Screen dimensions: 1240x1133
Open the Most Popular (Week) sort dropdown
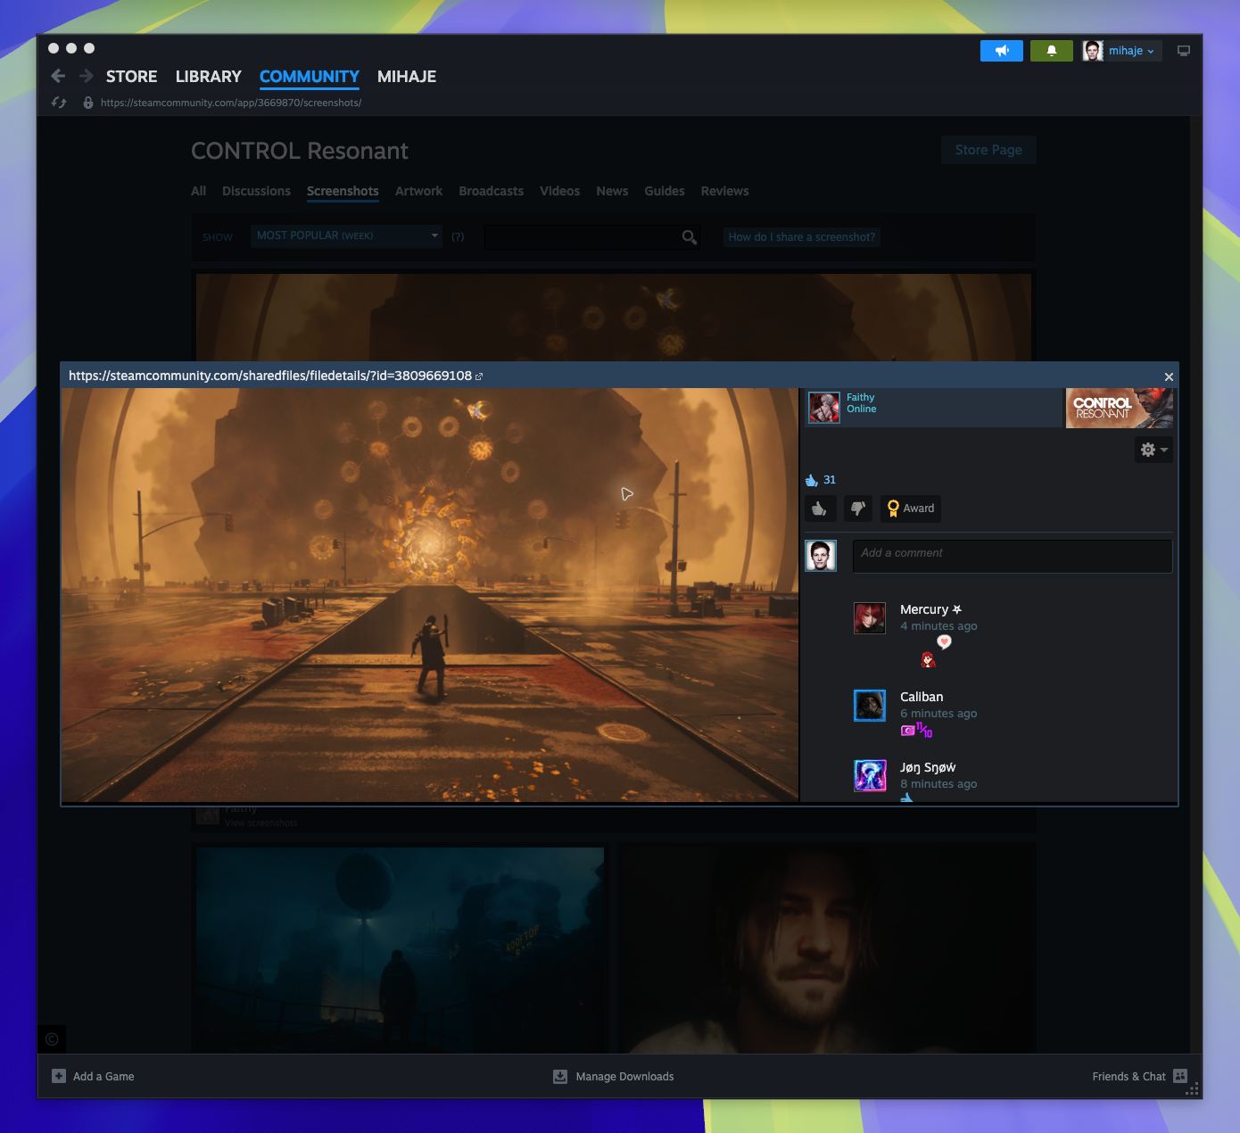346,236
